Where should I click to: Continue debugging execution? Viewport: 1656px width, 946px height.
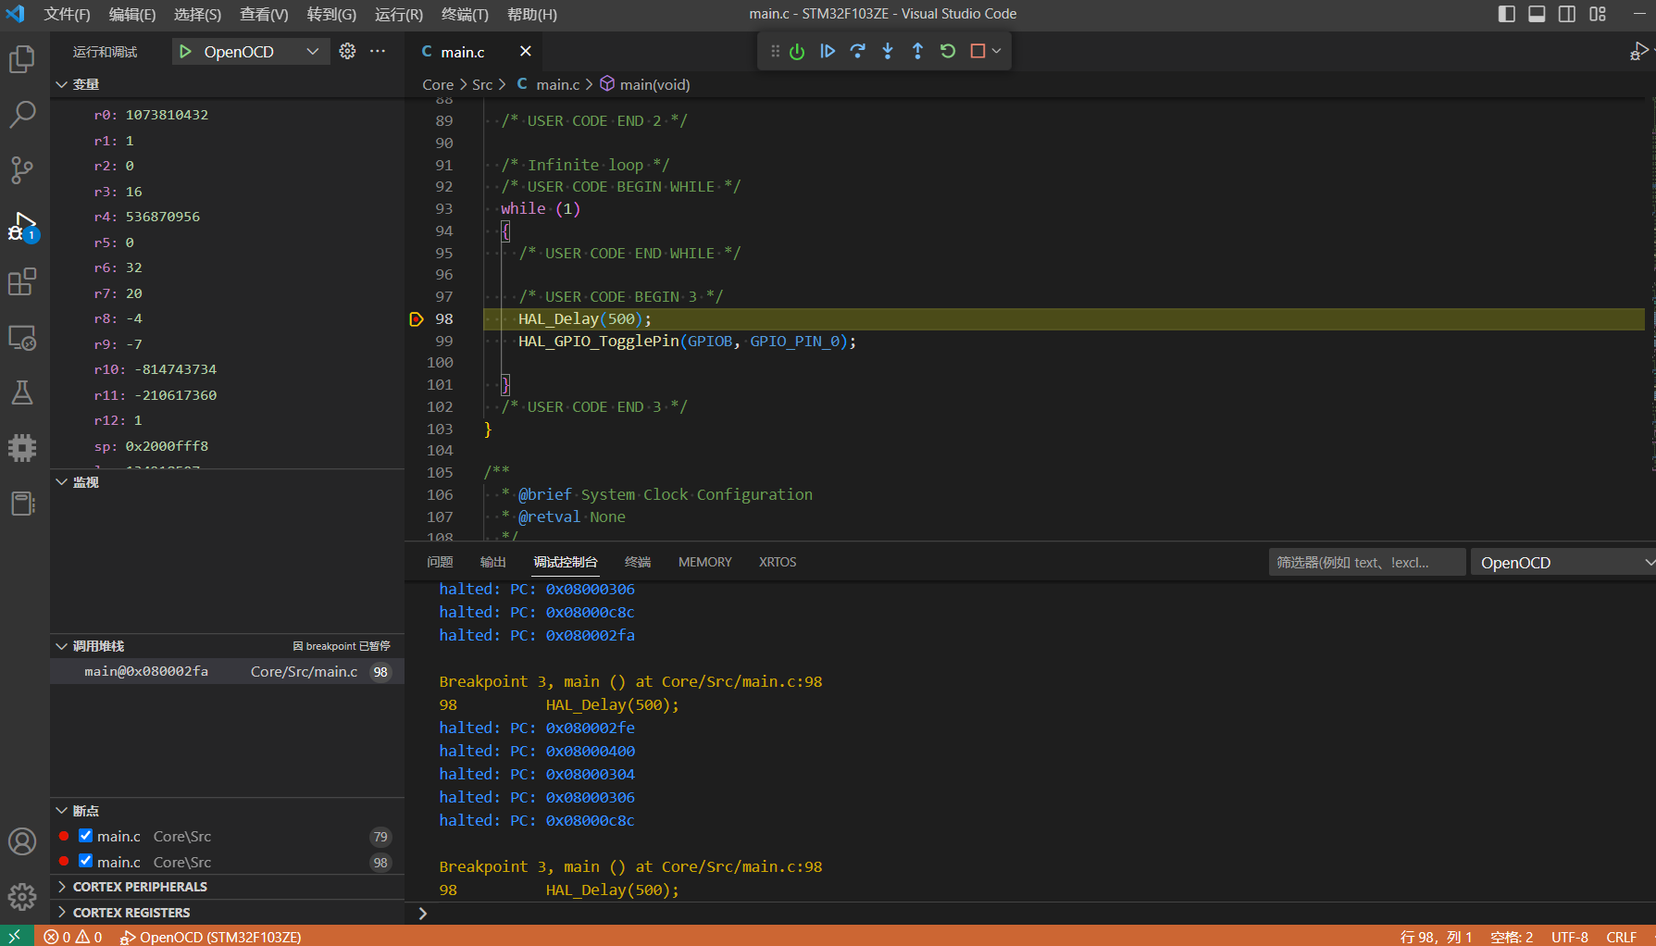tap(828, 52)
